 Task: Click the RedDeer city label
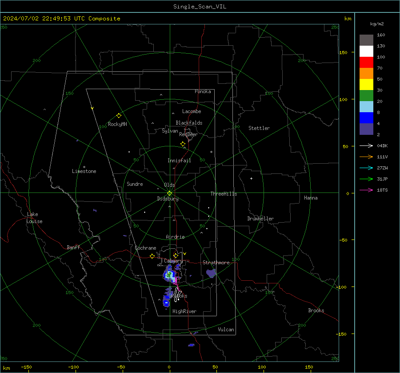[188, 134]
